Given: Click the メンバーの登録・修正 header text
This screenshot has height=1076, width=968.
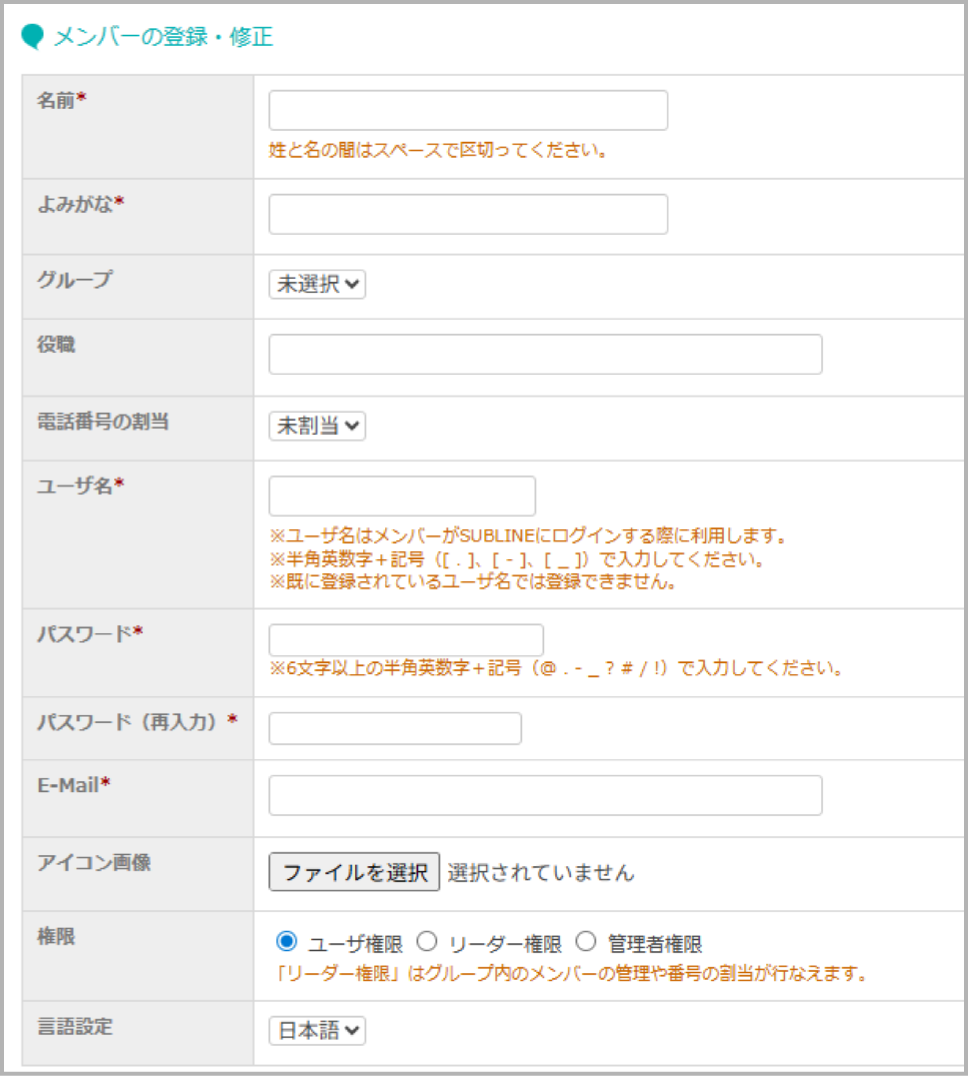Looking at the screenshot, I should tap(162, 36).
